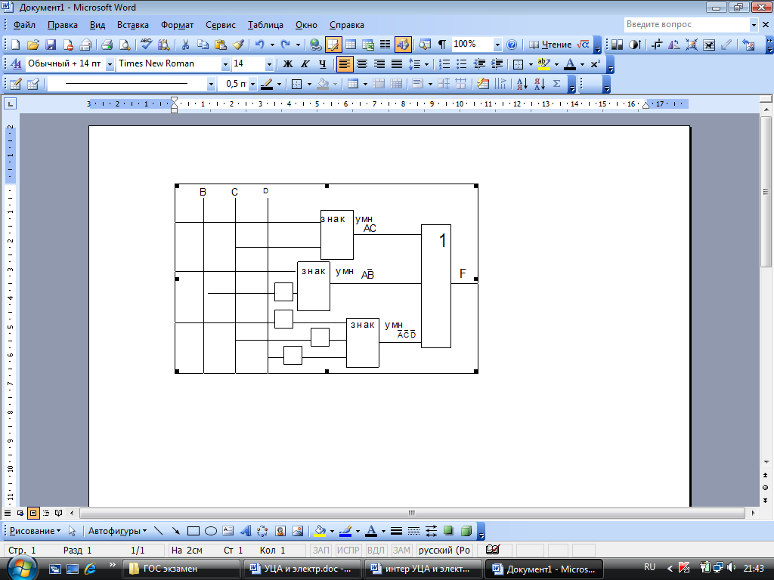This screenshot has width=774, height=580.
Task: Expand the Рисование menu
Action: pos(35,531)
